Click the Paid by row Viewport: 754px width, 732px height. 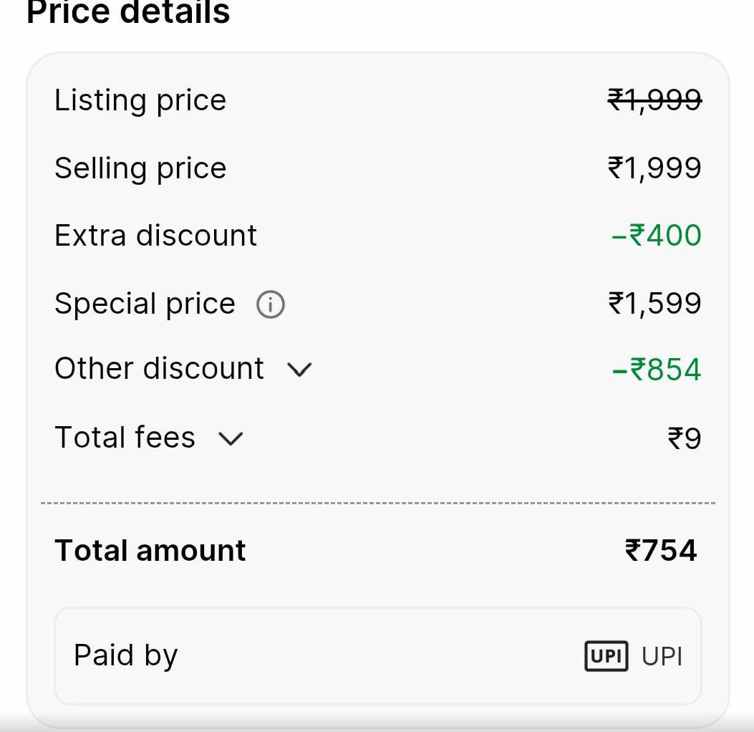click(377, 656)
